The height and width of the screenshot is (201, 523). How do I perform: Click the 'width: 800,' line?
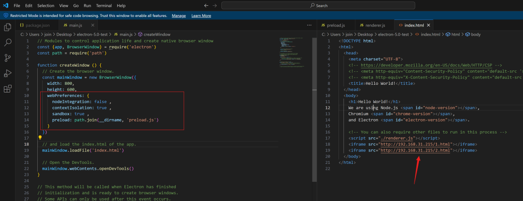(x=61, y=83)
